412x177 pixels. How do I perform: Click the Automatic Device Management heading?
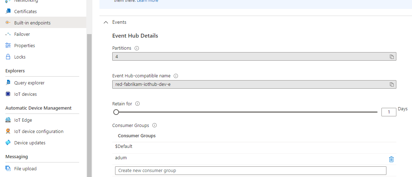point(38,108)
